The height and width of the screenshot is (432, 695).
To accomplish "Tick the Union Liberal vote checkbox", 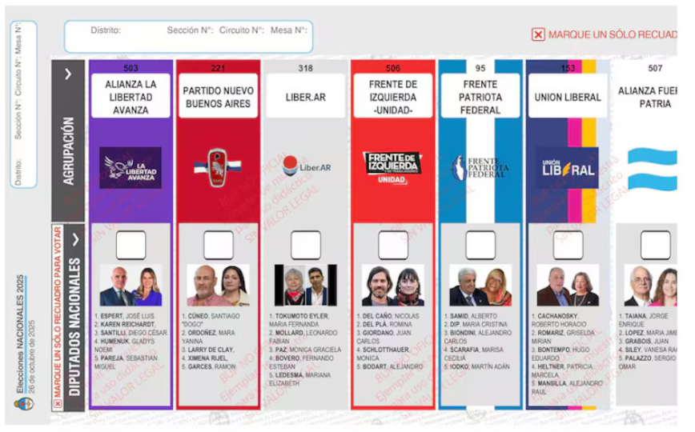I will tap(568, 245).
